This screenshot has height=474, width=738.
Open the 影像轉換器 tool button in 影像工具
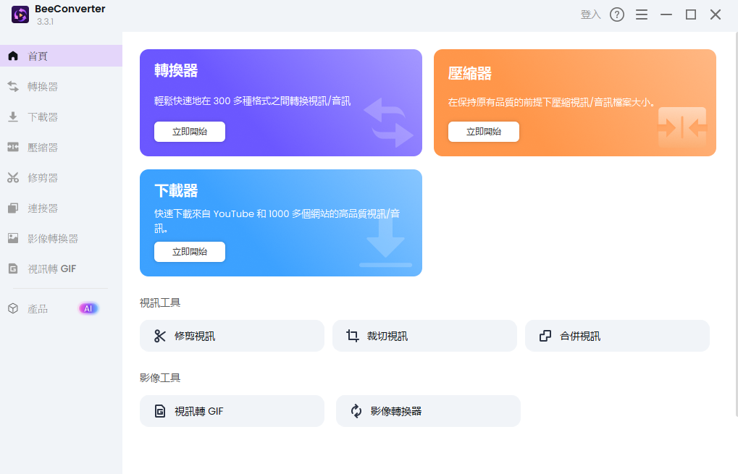[428, 411]
